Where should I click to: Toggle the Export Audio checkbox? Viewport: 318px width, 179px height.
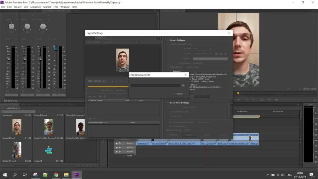point(186,67)
